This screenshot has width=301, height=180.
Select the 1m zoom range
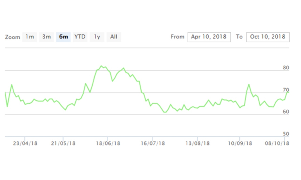[30, 37]
